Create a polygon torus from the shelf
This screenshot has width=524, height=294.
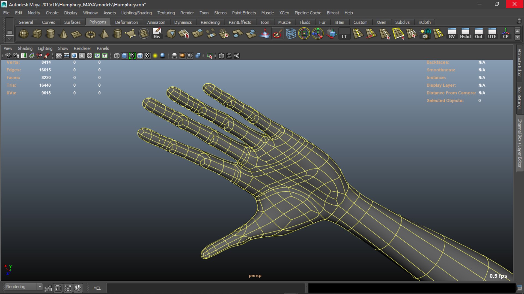[x=90, y=34]
